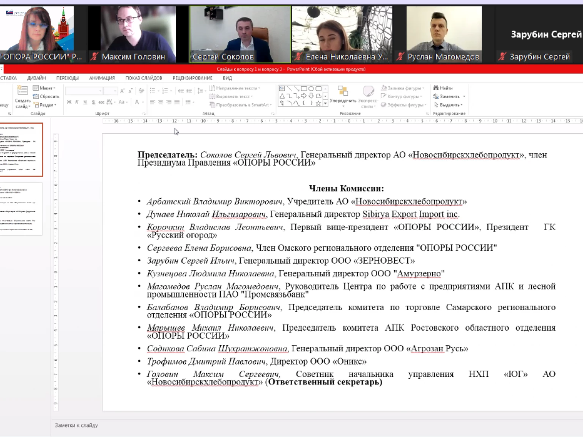
Task: Open the Шрифт font dialog launcher
Action: 144,113
